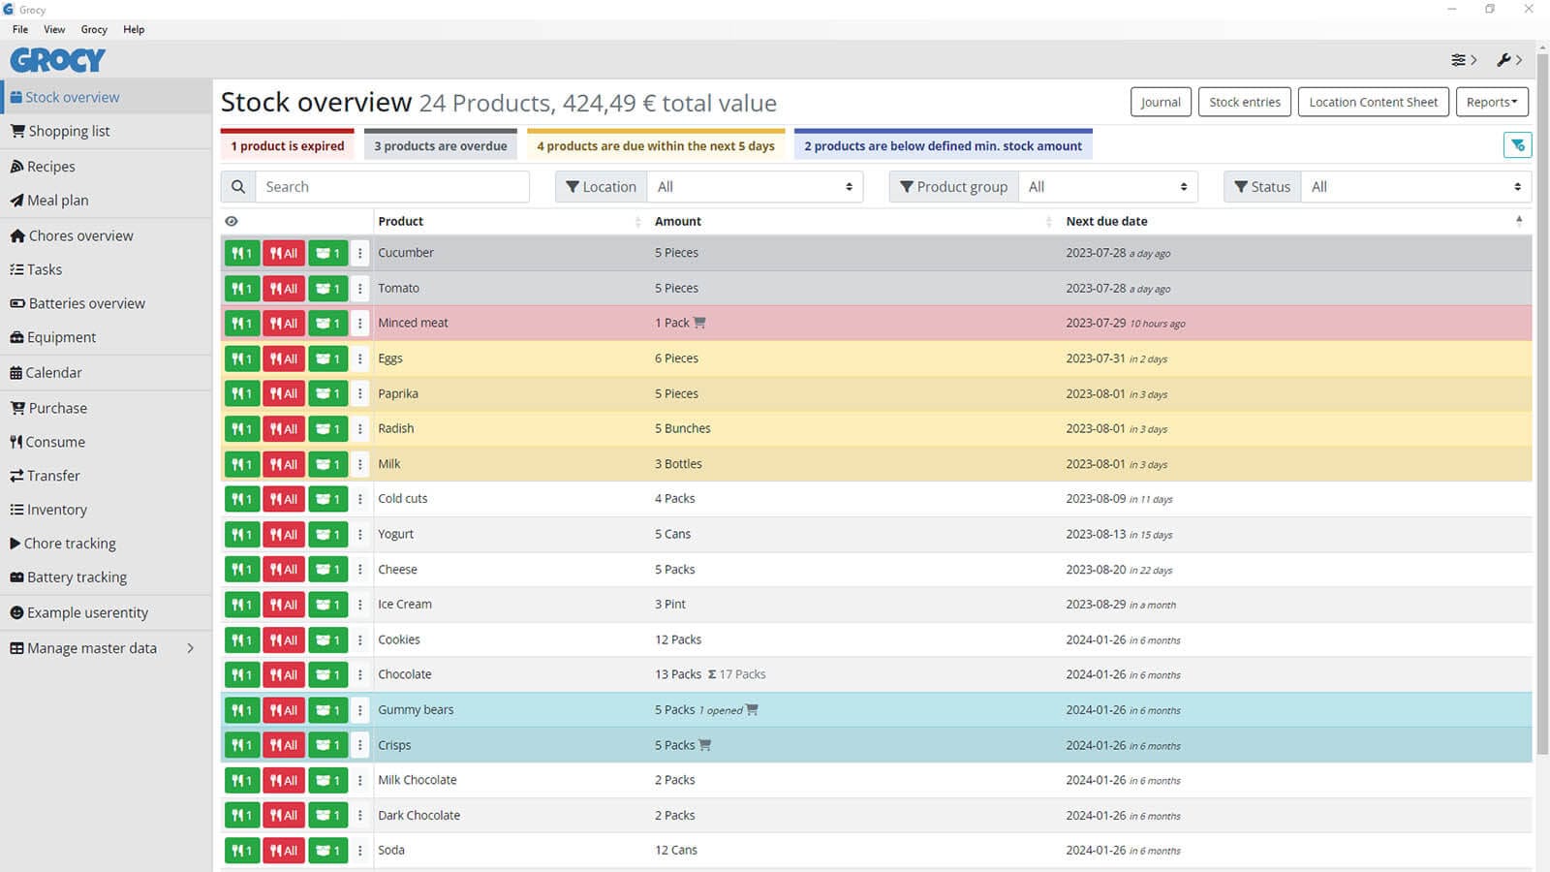Open the Grocy menu in menu bar
The width and height of the screenshot is (1550, 872).
pyautogui.click(x=94, y=29)
